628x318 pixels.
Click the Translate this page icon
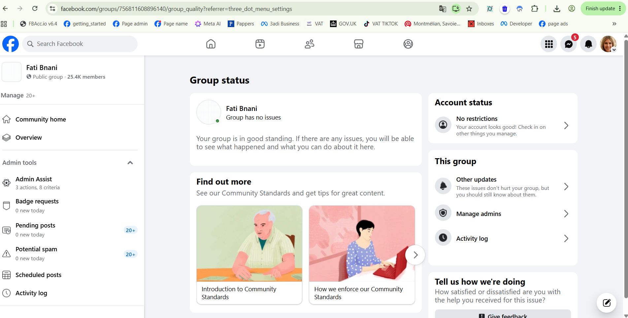coord(443,9)
